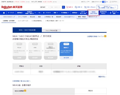Click the 状況 table header
This screenshot has width=120, height=95.
pyautogui.click(x=41, y=66)
